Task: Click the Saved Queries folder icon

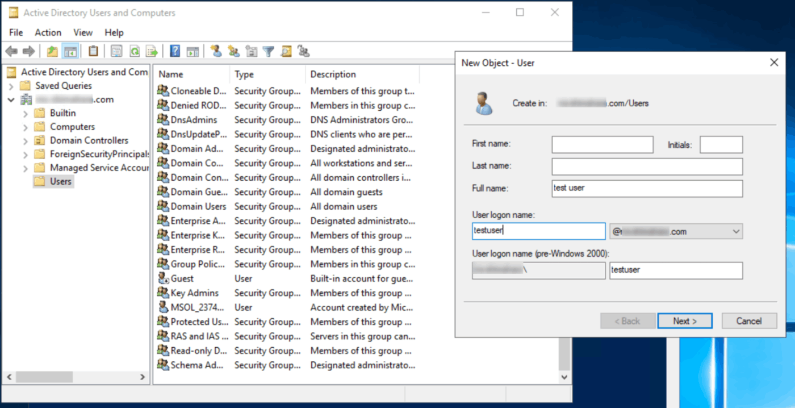Action: tap(25, 86)
